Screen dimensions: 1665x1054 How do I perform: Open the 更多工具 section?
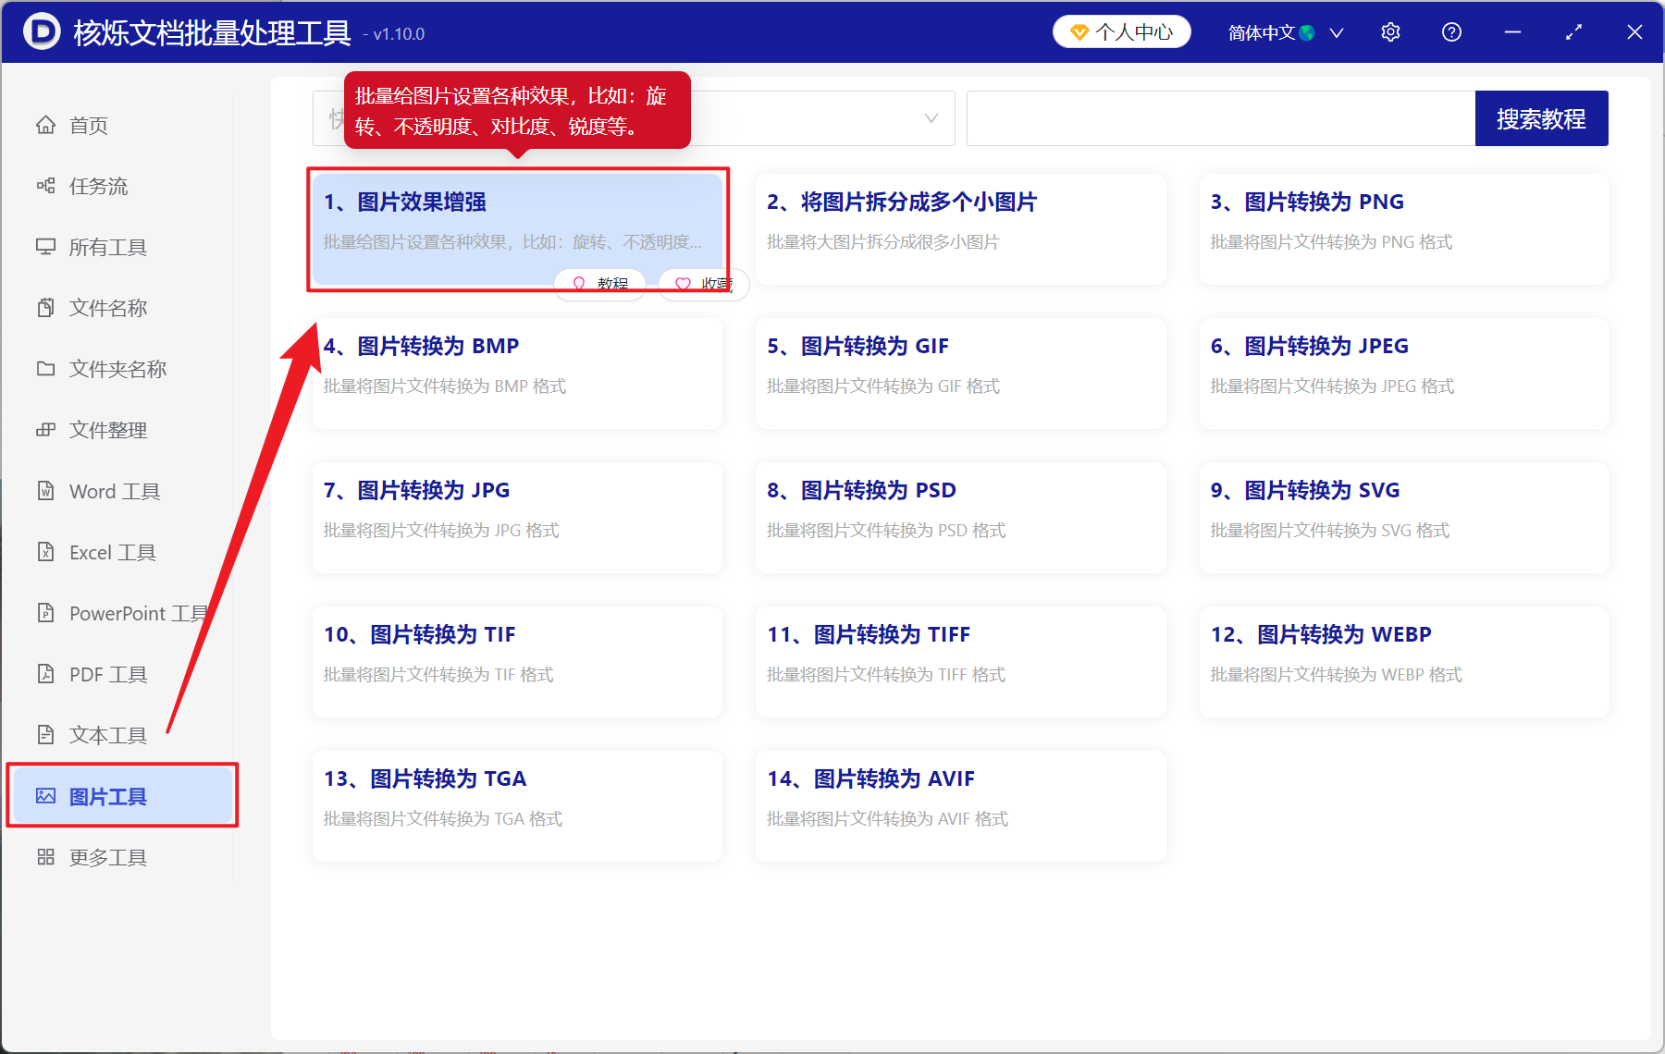click(x=106, y=856)
